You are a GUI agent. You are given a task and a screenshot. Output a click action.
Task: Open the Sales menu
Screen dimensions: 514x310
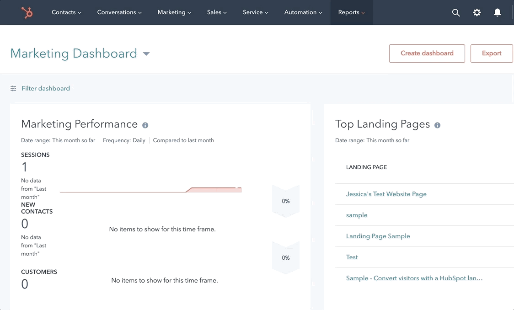[x=217, y=12]
